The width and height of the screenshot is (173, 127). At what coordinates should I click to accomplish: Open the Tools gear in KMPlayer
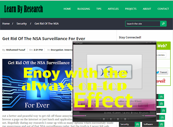pos(134,113)
